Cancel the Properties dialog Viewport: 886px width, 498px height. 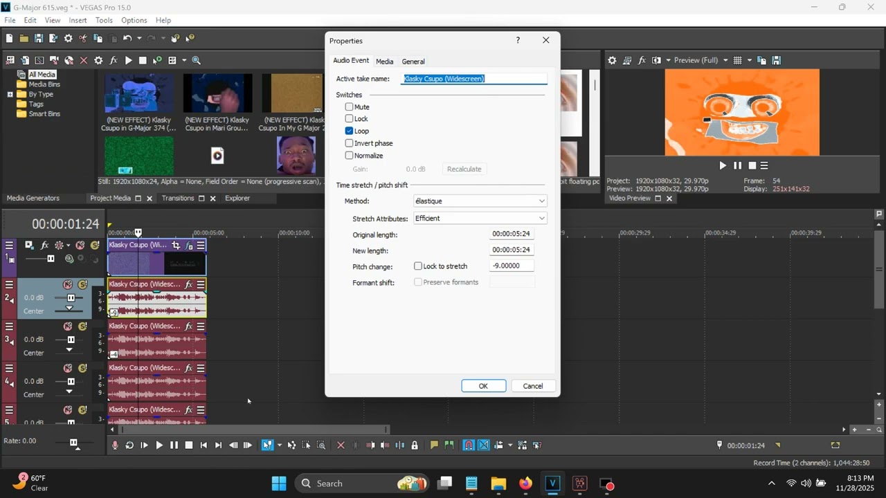(x=533, y=386)
